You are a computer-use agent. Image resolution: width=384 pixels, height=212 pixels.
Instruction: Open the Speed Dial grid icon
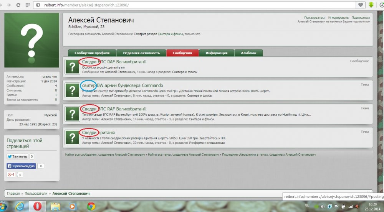coord(27,5)
